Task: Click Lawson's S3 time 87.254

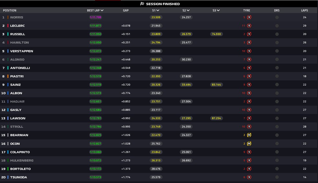Action: [216, 118]
